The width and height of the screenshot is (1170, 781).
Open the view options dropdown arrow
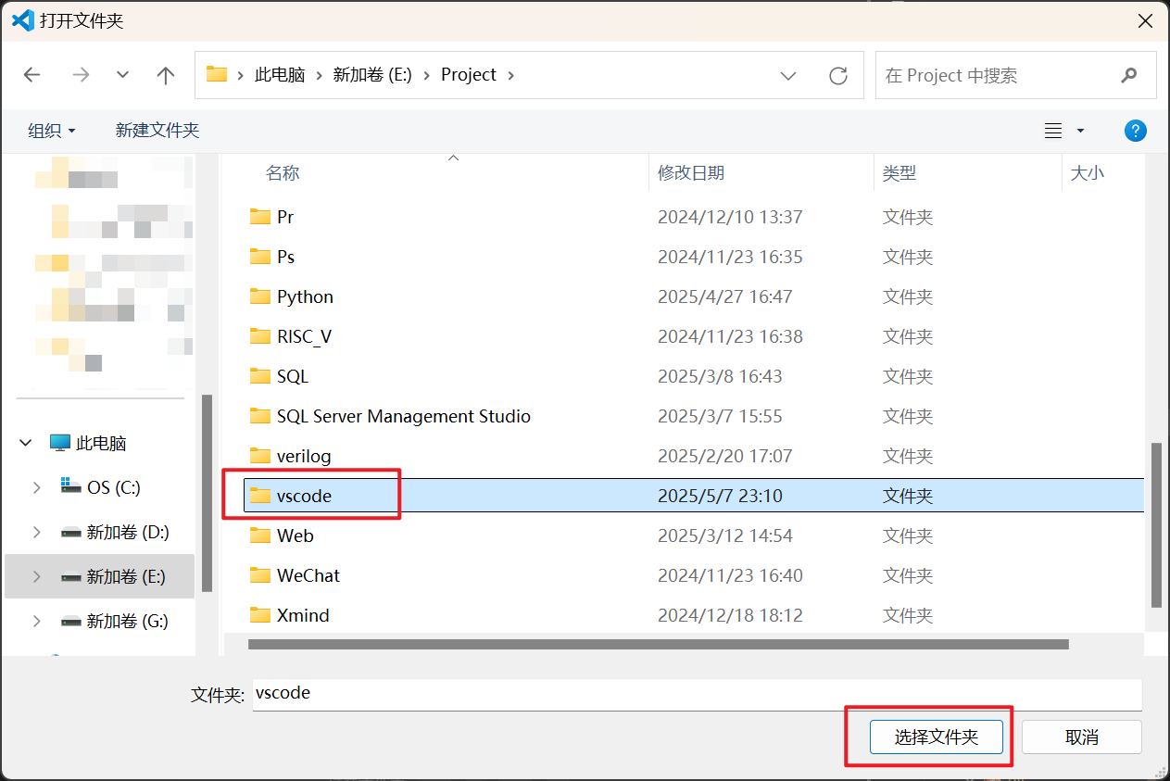1080,131
